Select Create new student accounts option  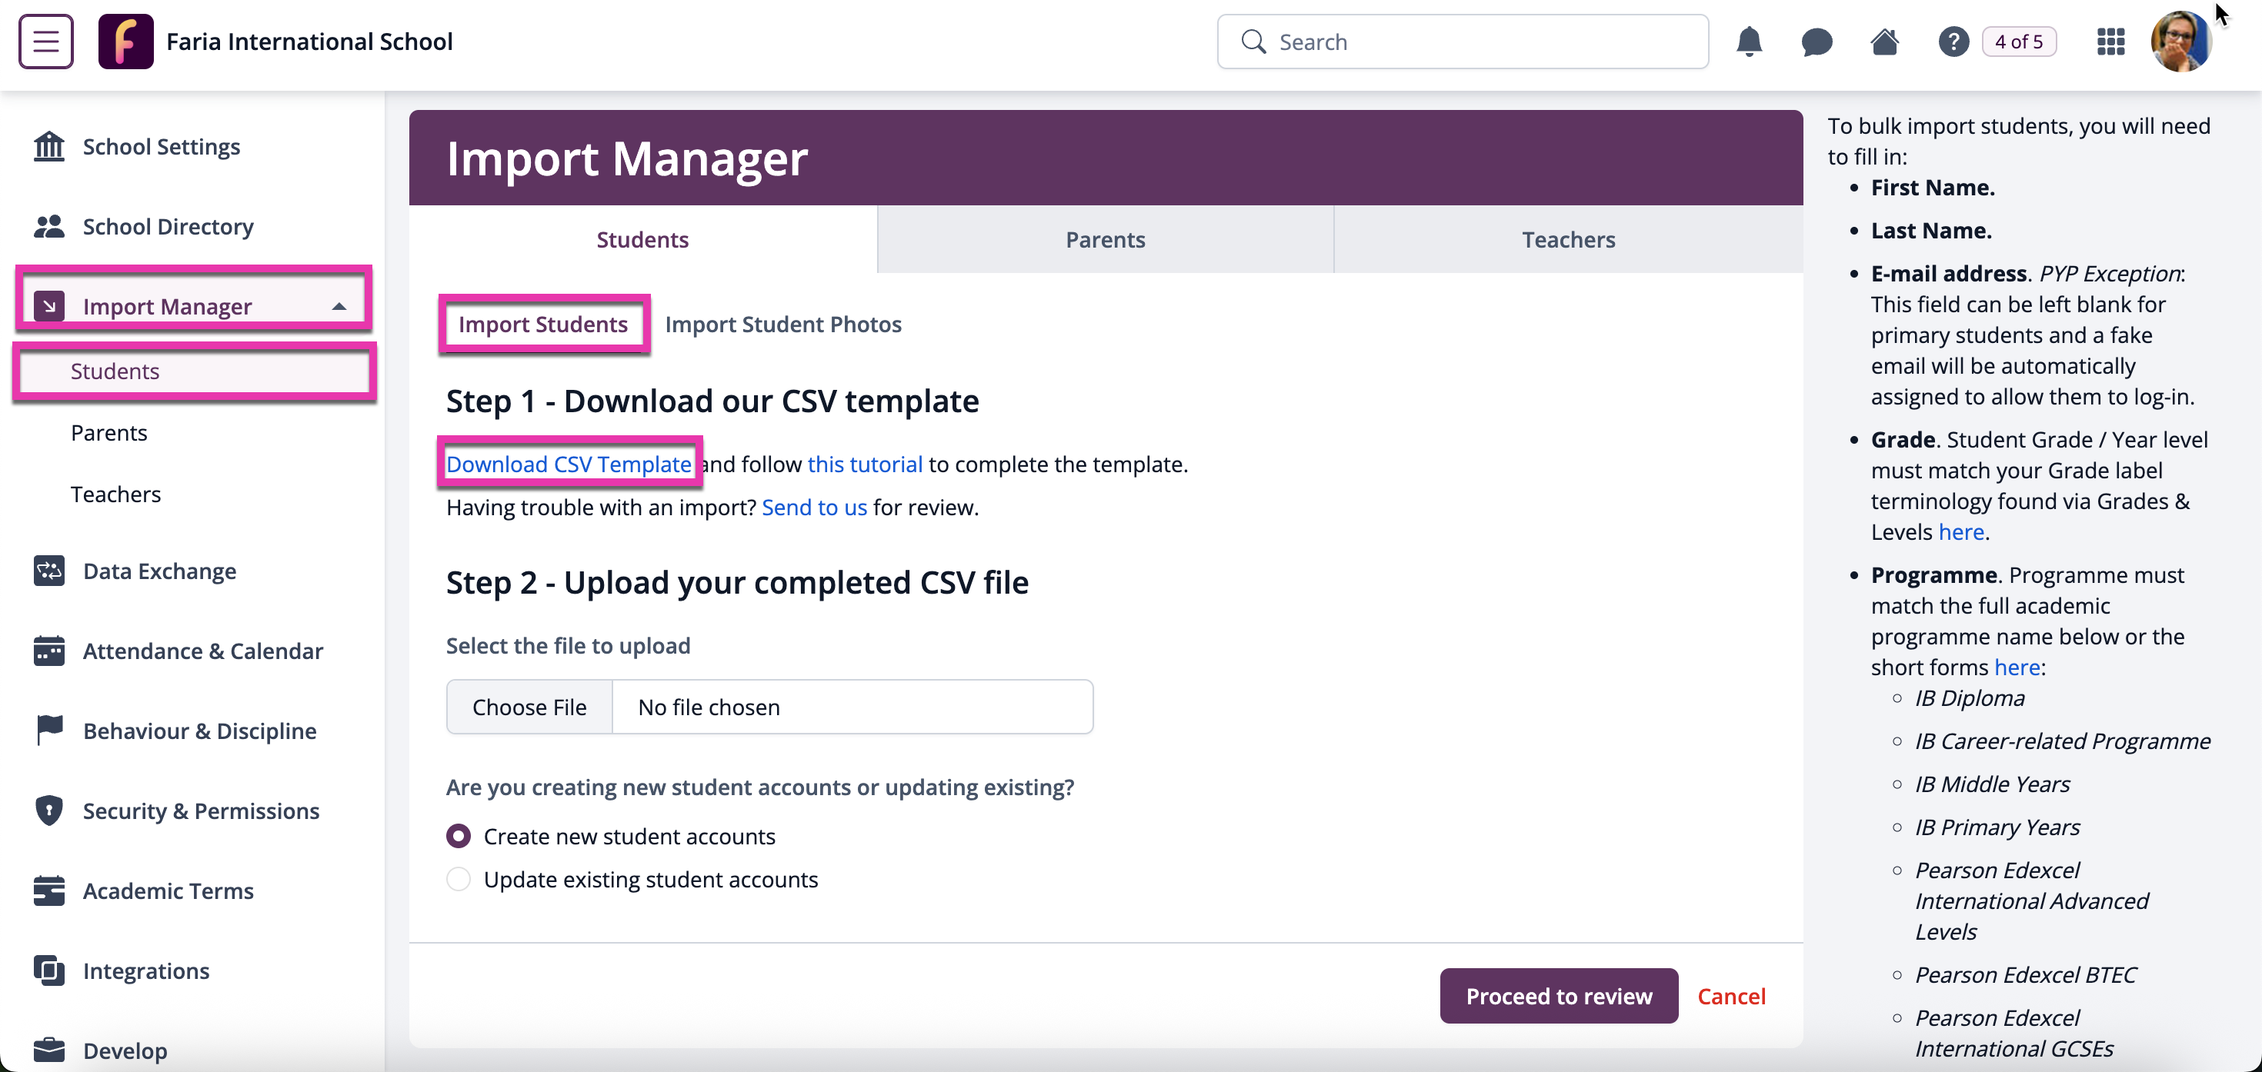459,836
